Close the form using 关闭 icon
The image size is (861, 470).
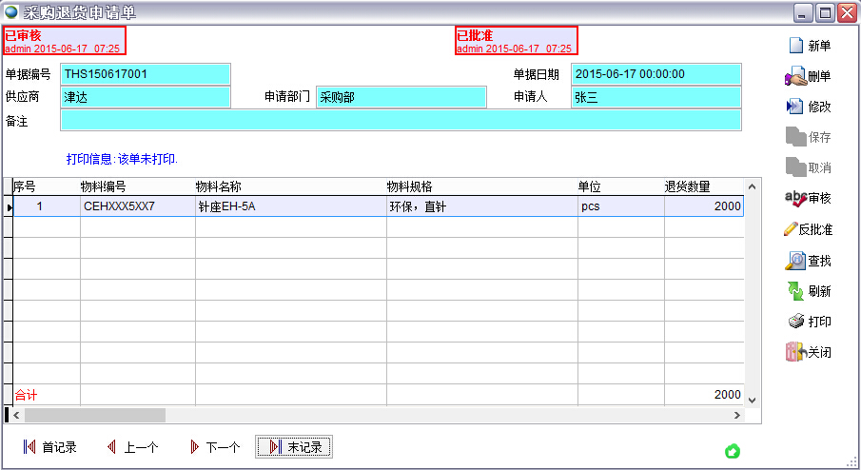[795, 352]
